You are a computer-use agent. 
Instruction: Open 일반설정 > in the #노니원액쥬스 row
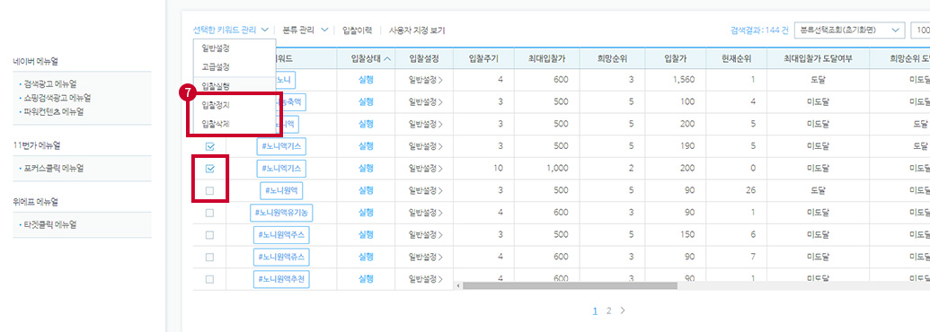point(425,257)
